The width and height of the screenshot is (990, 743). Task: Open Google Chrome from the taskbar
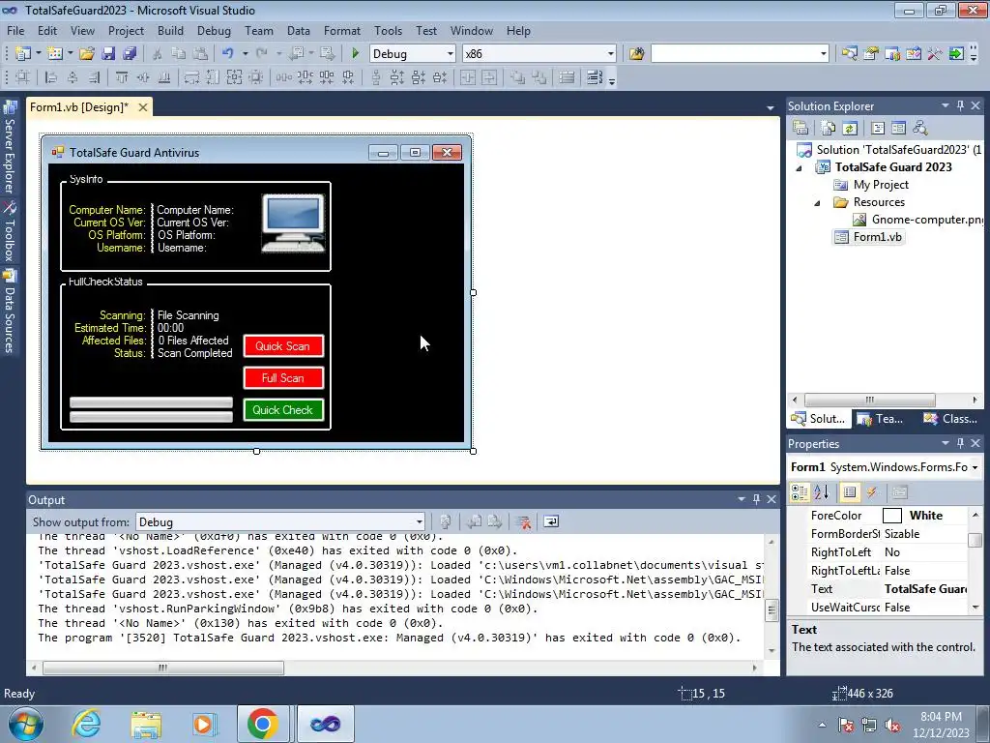click(x=263, y=724)
